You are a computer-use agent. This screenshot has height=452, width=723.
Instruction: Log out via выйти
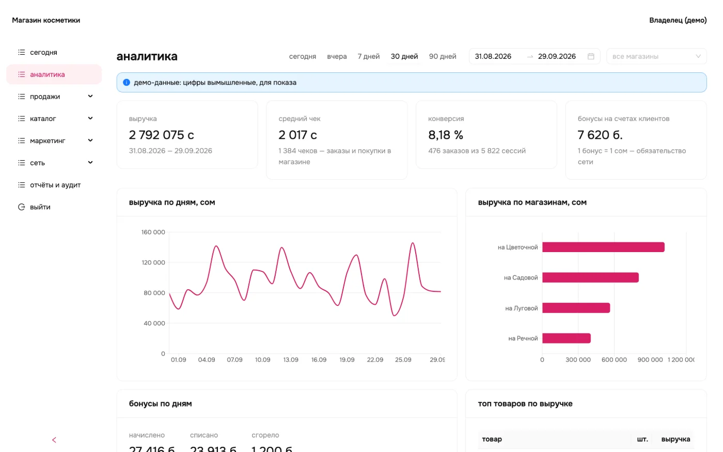click(x=54, y=207)
